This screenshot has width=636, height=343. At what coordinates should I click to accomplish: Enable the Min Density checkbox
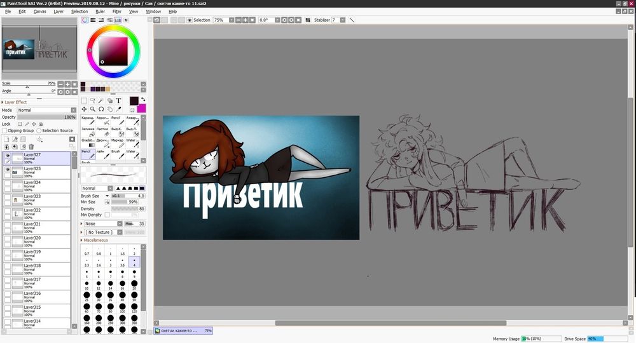pyautogui.click(x=107, y=215)
